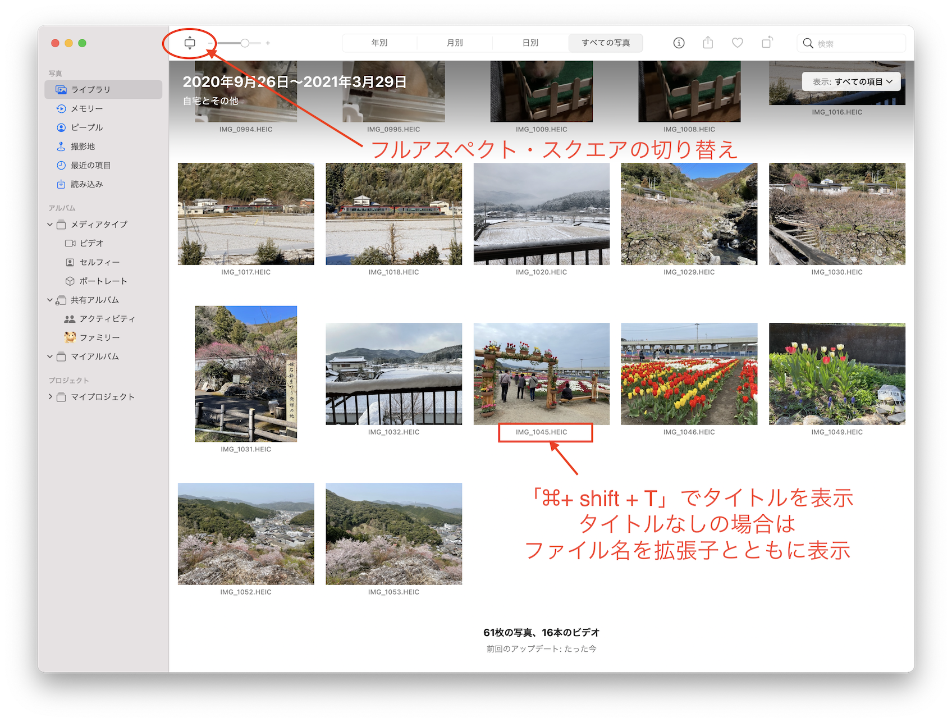The image size is (952, 722).
Task: Click the Share icon in toolbar
Action: point(708,43)
